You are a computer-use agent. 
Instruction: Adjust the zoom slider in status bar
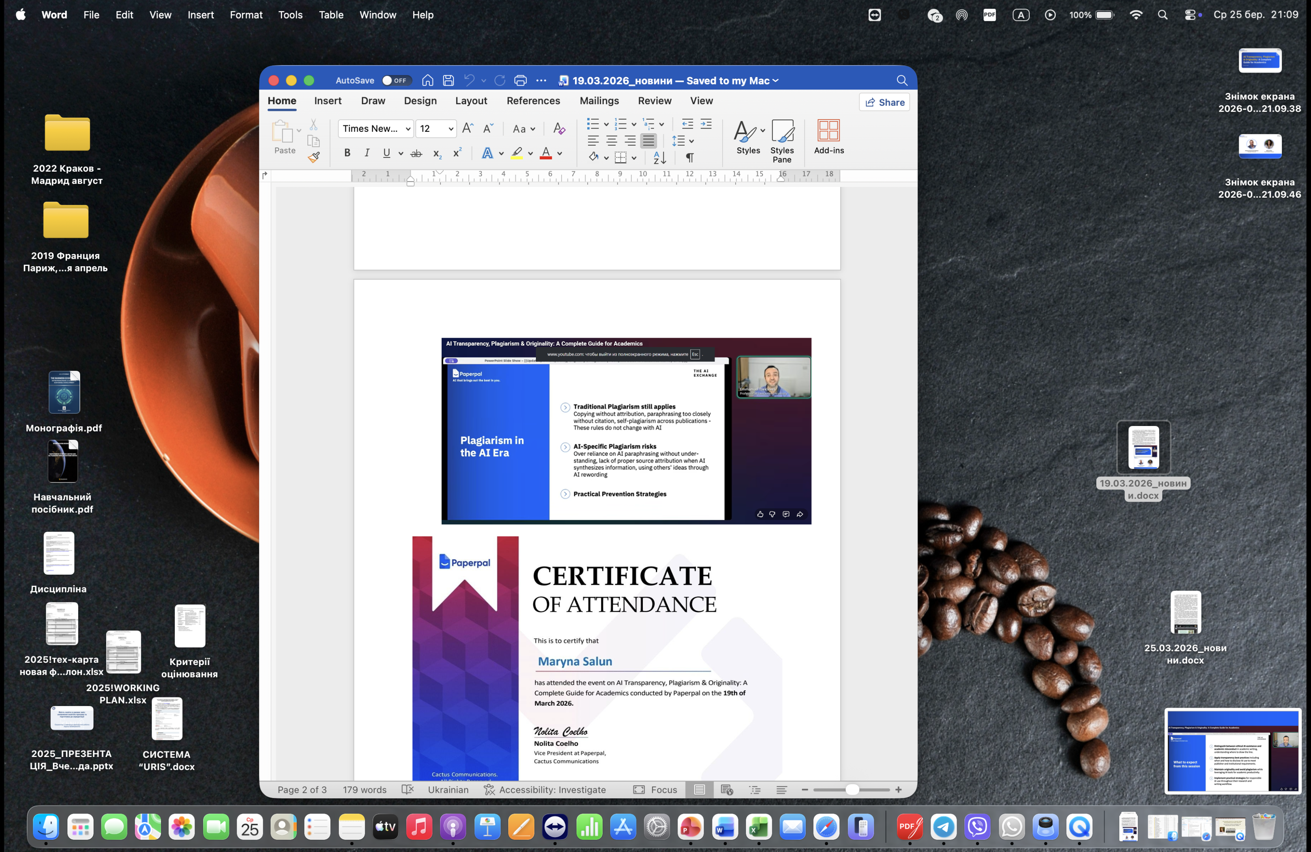(x=852, y=789)
